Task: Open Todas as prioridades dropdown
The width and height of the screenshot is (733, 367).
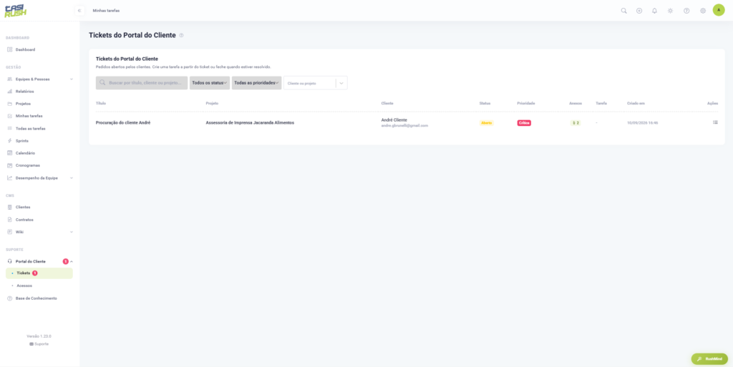Action: click(x=257, y=83)
